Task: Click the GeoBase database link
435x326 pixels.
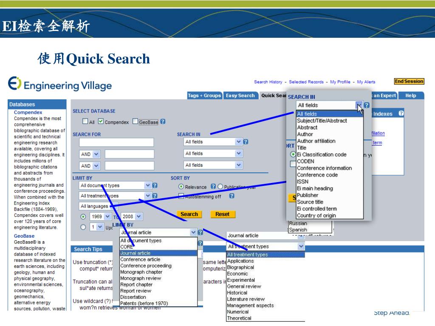Action: [24, 236]
